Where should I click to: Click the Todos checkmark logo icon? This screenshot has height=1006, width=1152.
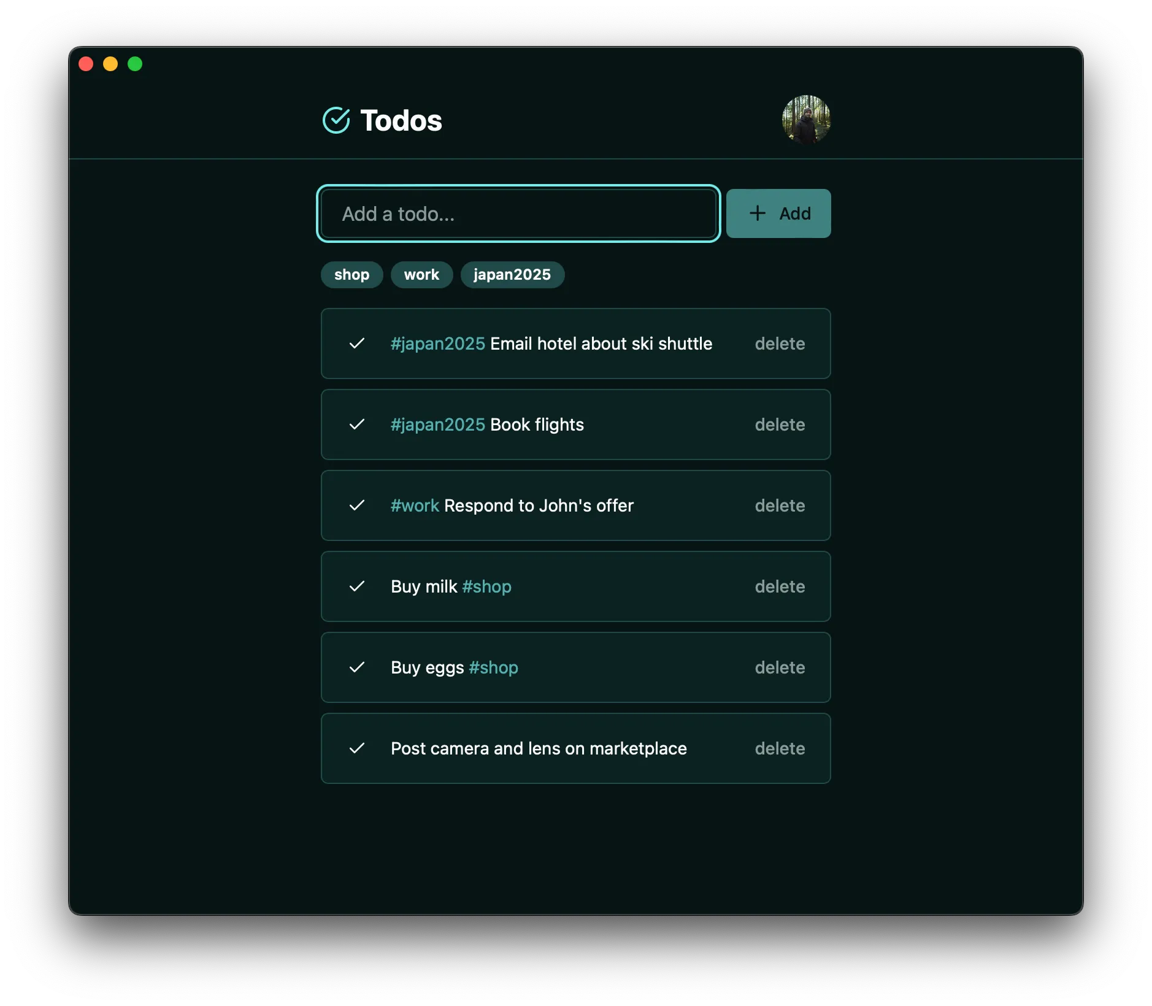click(336, 120)
